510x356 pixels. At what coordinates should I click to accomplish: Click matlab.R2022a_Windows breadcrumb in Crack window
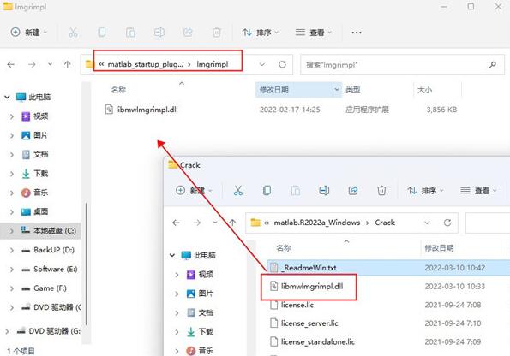[x=317, y=222]
